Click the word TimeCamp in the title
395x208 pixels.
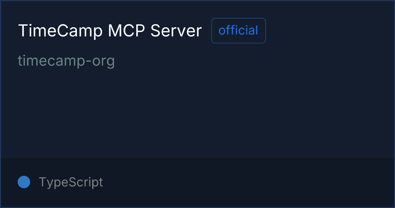[x=60, y=31]
